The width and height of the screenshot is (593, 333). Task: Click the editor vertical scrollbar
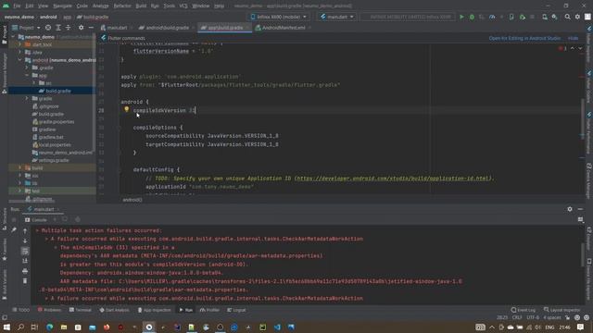click(x=583, y=119)
